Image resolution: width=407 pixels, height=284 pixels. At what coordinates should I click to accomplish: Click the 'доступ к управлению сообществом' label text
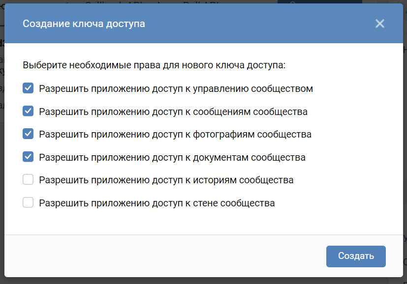[176, 89]
